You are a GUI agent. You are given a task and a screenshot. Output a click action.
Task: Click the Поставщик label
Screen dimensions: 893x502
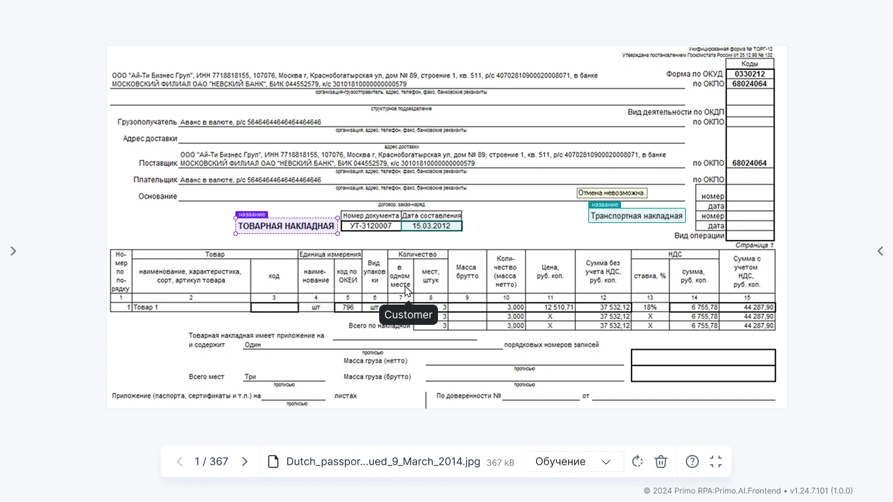pyautogui.click(x=158, y=163)
